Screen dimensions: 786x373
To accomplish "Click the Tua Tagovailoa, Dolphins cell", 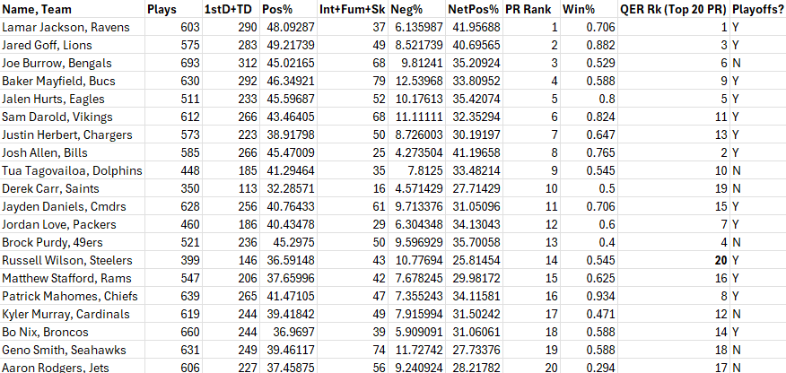I will click(73, 170).
